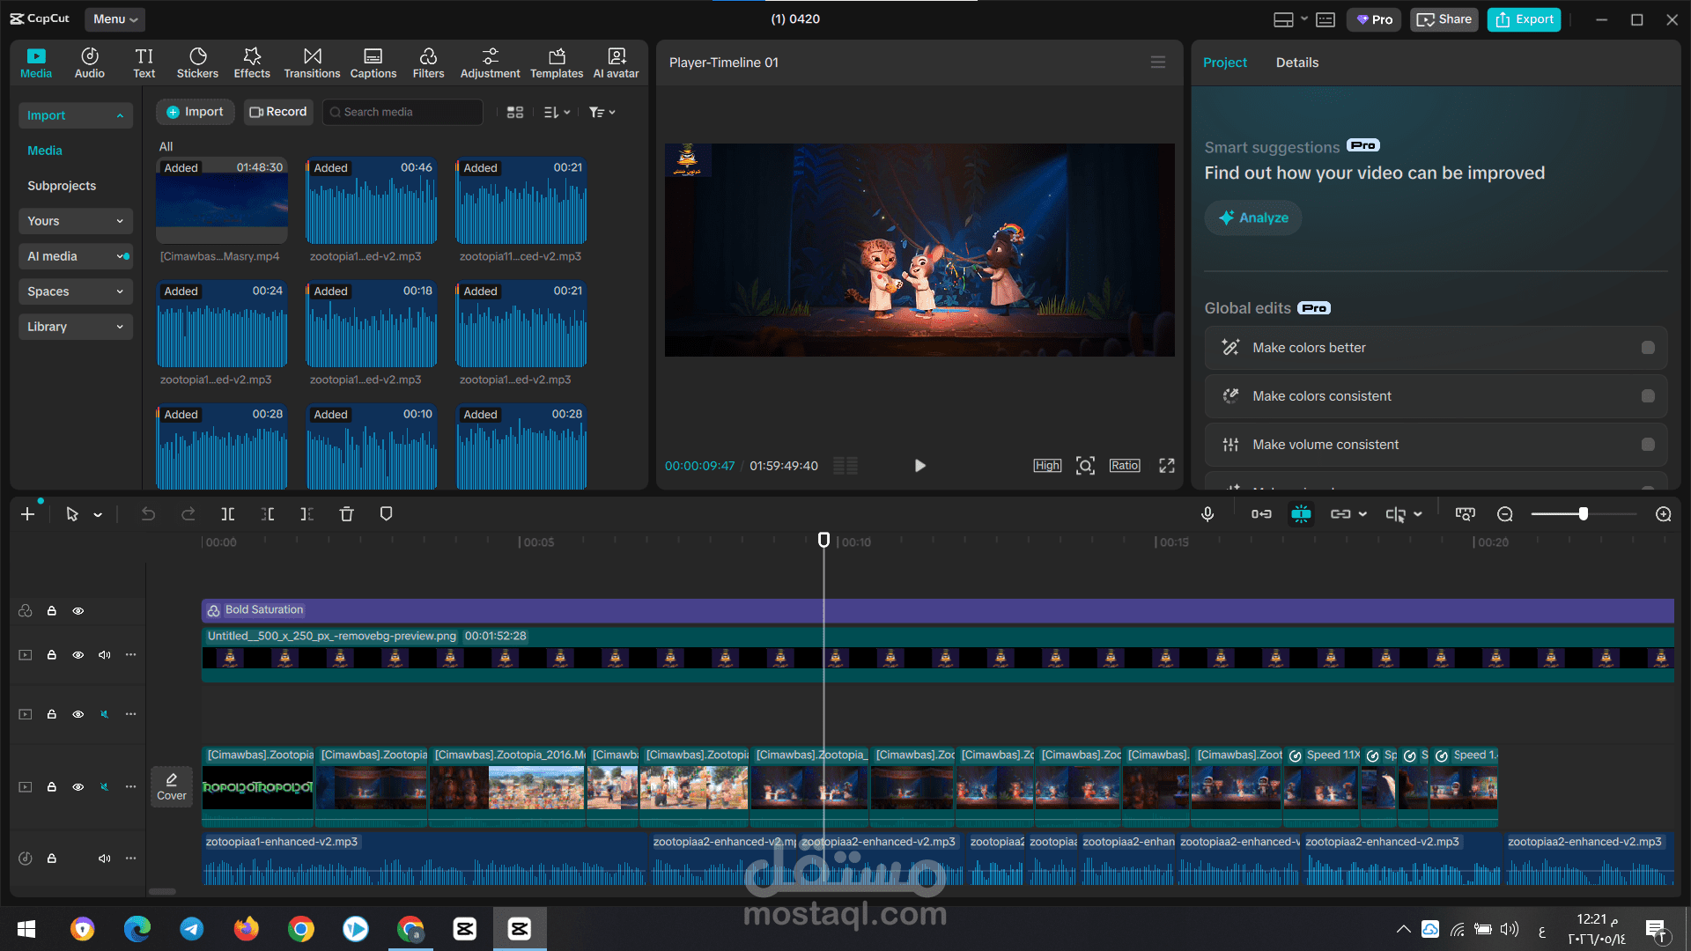Expand the Menu dropdown
1691x951 pixels.
click(x=115, y=19)
